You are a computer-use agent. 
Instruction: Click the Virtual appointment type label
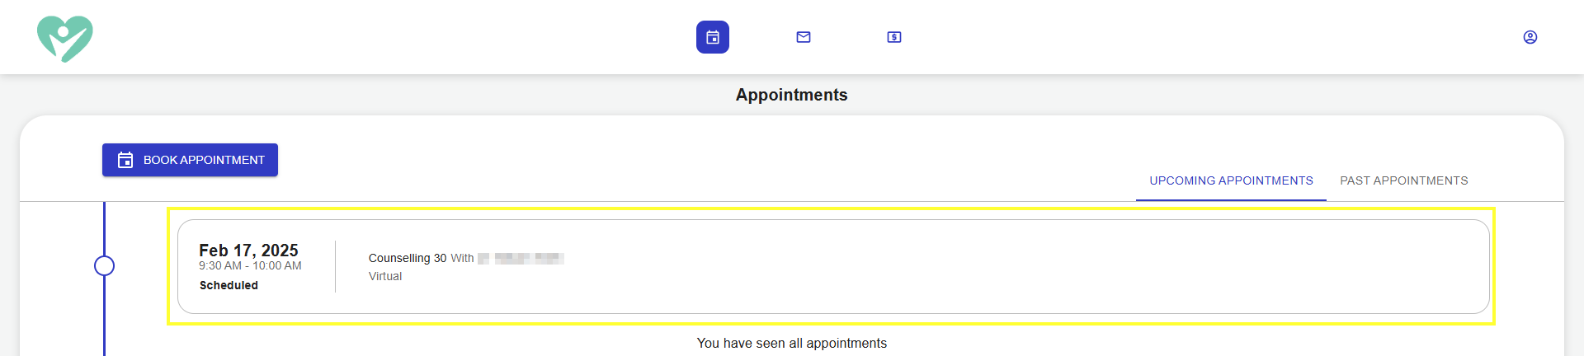coord(385,276)
